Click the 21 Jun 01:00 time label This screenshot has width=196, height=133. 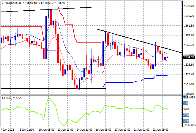(141, 130)
